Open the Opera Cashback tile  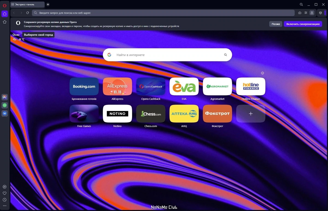point(151,87)
